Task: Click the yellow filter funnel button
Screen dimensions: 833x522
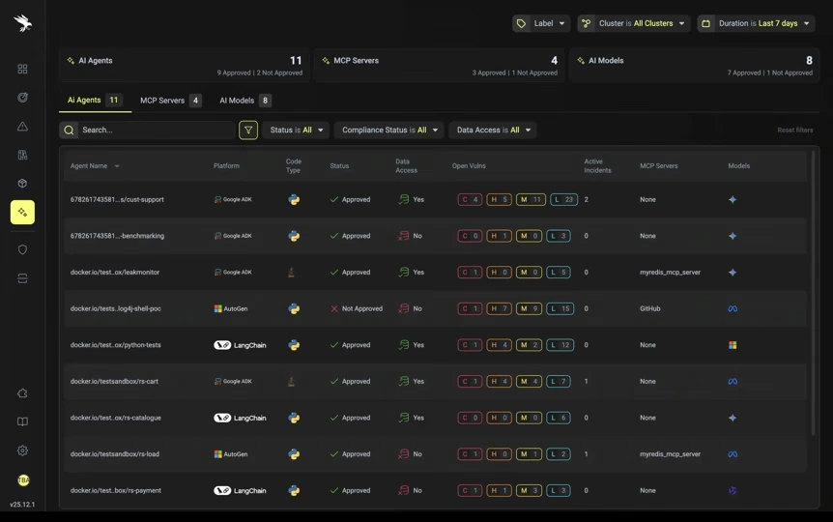Action: tap(248, 130)
